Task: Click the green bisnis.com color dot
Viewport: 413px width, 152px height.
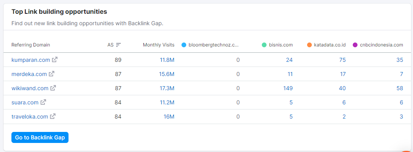Action: (264, 45)
